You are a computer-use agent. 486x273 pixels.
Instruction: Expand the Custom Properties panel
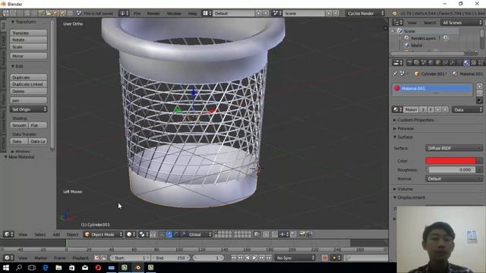click(x=415, y=120)
